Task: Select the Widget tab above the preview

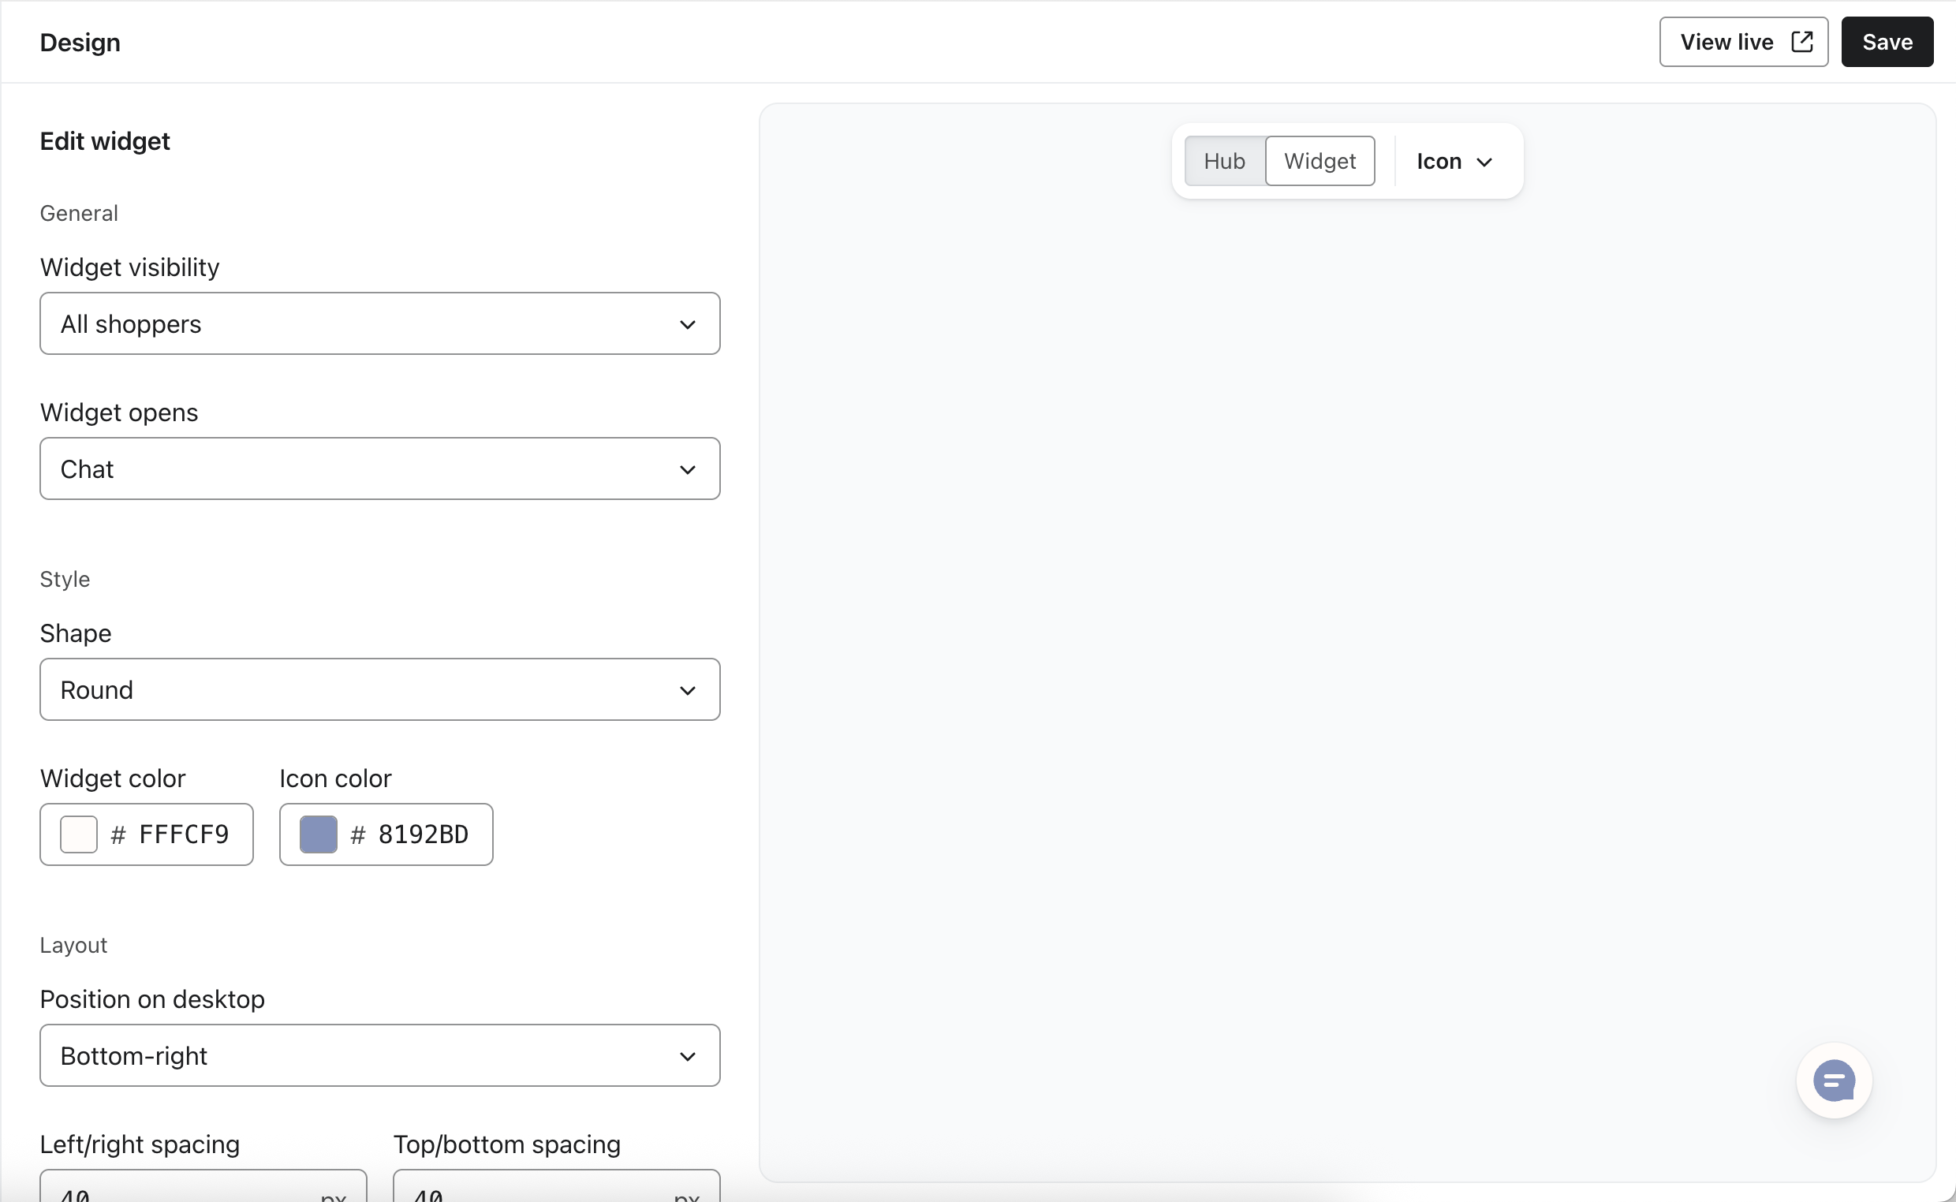Action: point(1320,161)
